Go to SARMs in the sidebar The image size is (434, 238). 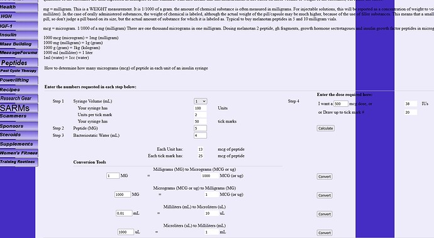[x=19, y=108]
